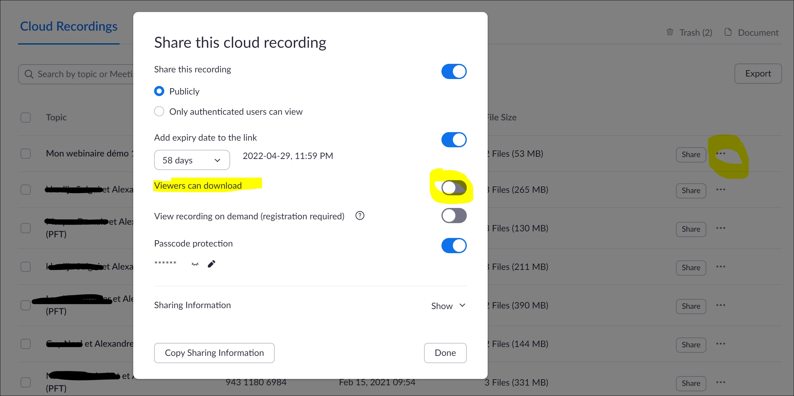Open more options for the 265 MB recording

click(x=721, y=190)
